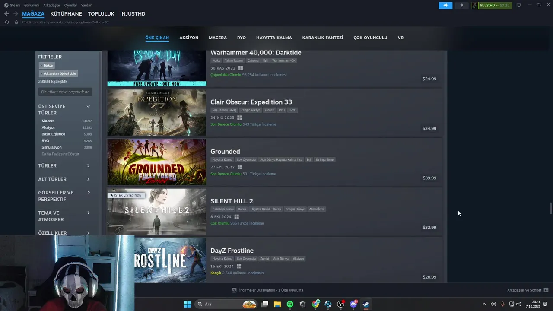Click the 'Psikolojik Korku' tag on SILENT HILL 2
553x311 pixels.
pos(223,209)
